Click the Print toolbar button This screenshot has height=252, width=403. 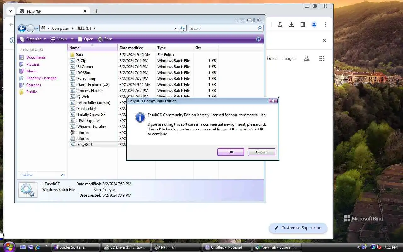[105, 39]
